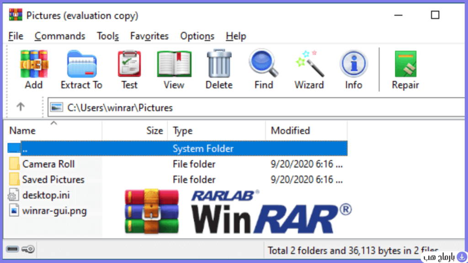Screen dimensions: 468x263
Task: Select the Saved Pictures folder icon
Action: [x=14, y=179]
